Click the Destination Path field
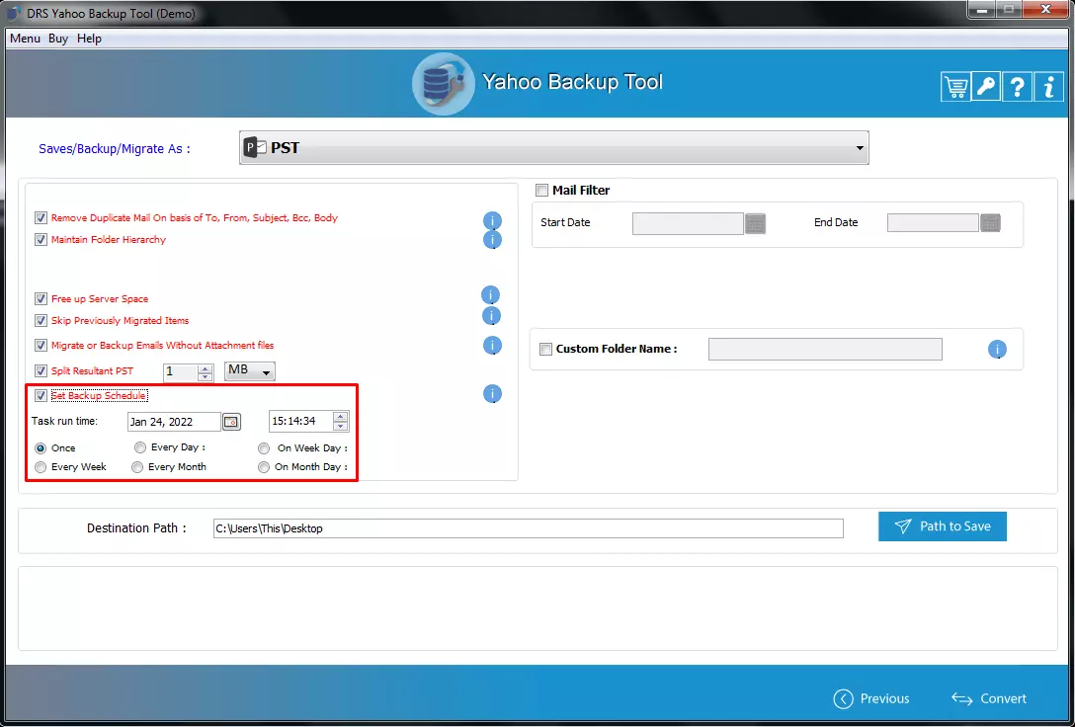The width and height of the screenshot is (1075, 727). 528,528
